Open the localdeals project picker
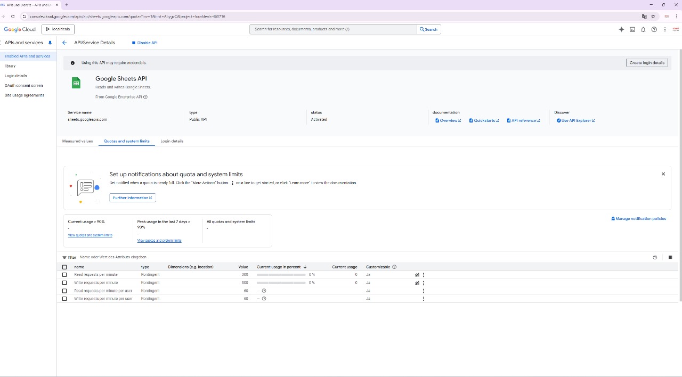The width and height of the screenshot is (682, 377). click(58, 29)
